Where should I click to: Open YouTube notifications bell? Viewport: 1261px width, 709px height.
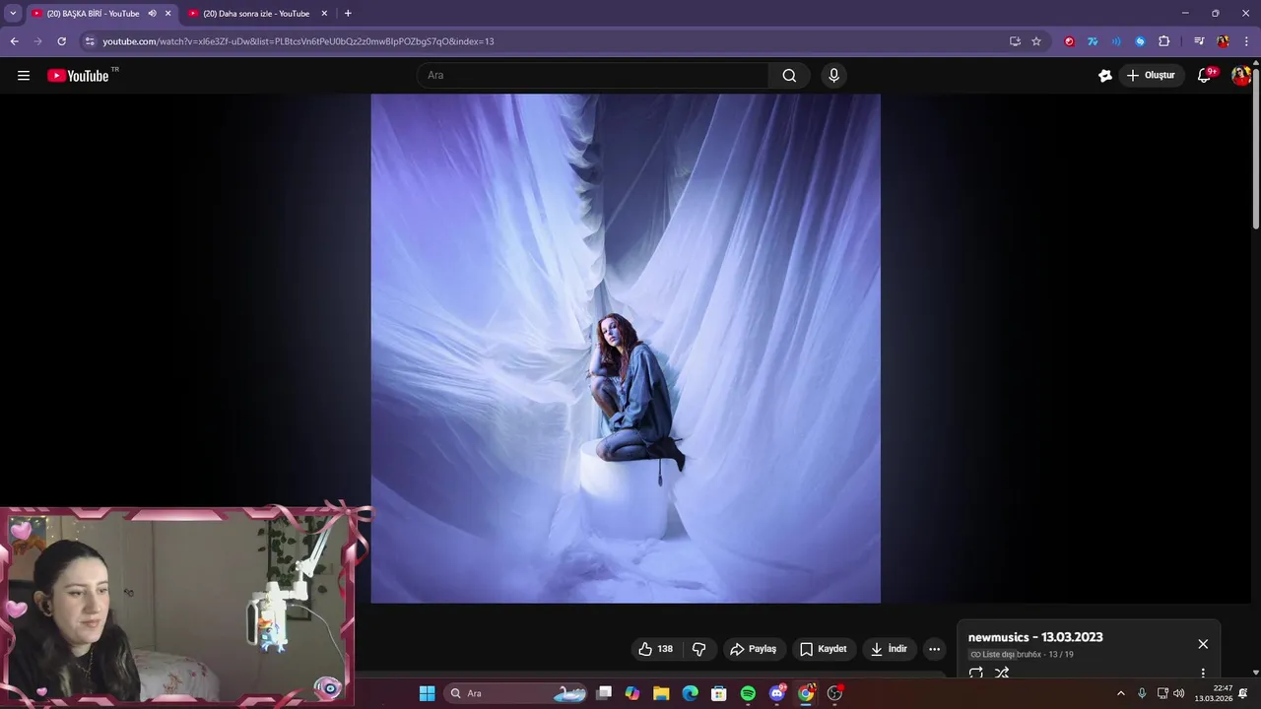pos(1205,76)
